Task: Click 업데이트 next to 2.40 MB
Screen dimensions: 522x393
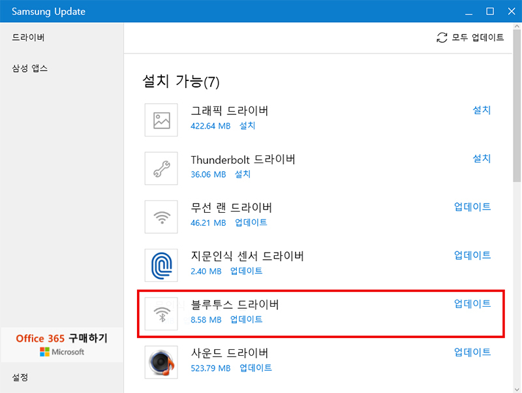Action: pos(247,271)
